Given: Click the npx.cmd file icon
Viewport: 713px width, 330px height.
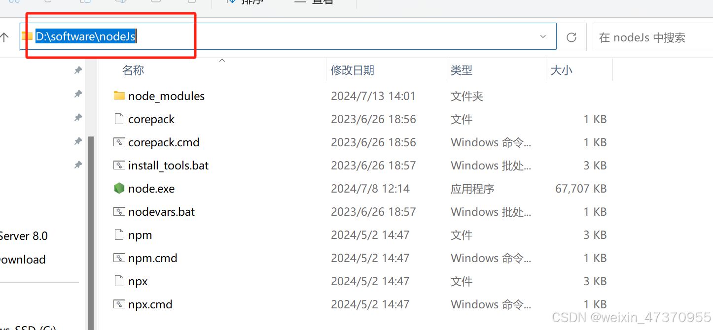Looking at the screenshot, I should [x=119, y=304].
